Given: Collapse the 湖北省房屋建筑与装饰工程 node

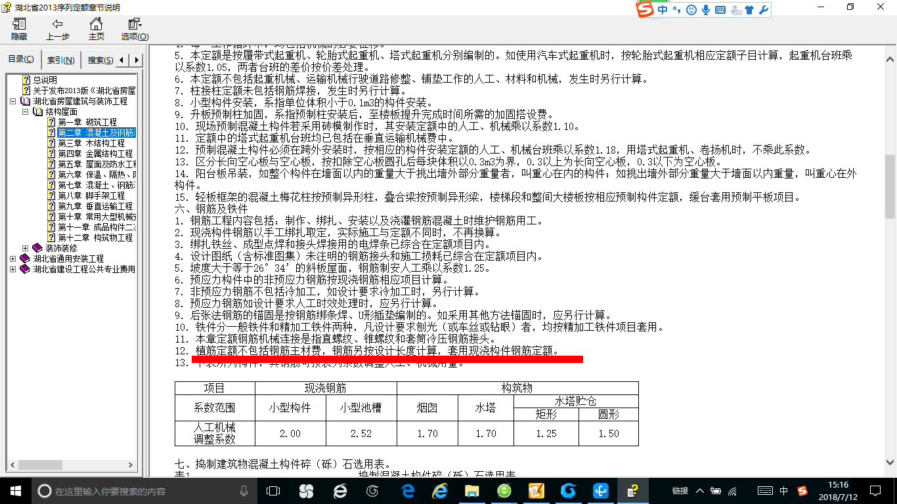Looking at the screenshot, I should (13, 101).
